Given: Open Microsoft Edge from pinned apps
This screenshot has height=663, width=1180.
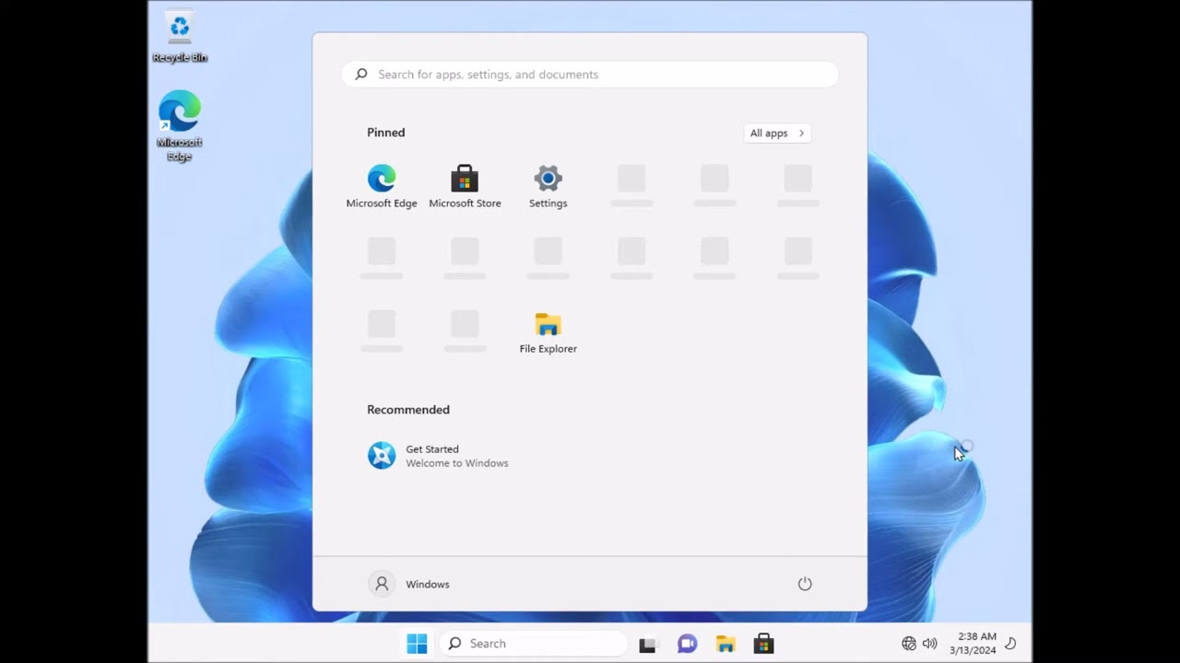Looking at the screenshot, I should pyautogui.click(x=382, y=187).
